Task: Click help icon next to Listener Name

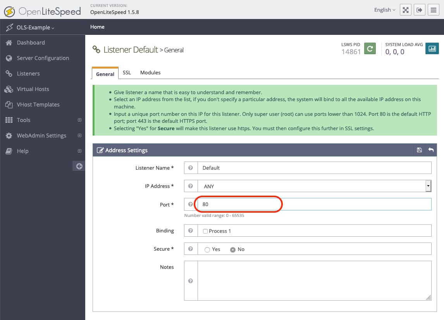Action: tap(191, 168)
